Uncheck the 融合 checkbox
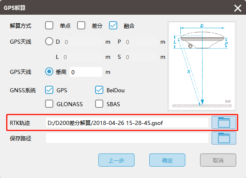Screen dimensions: 246x178 point(113,26)
